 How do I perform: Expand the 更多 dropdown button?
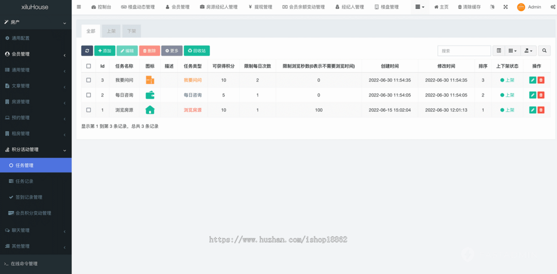pyautogui.click(x=172, y=51)
